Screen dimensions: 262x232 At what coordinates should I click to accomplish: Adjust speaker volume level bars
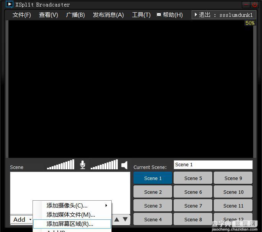click(x=104, y=164)
